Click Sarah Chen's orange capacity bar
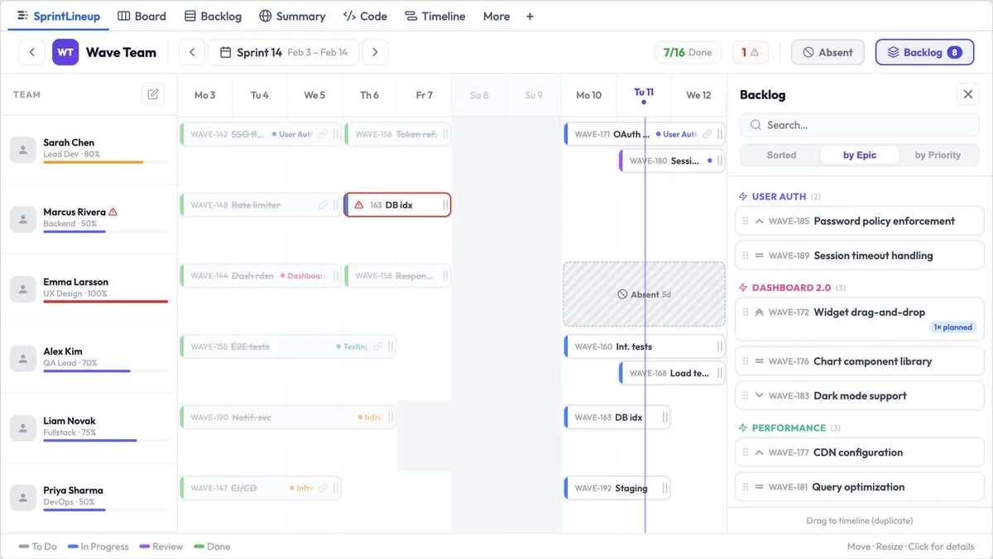Screen dimensions: 993x559 (x=93, y=162)
